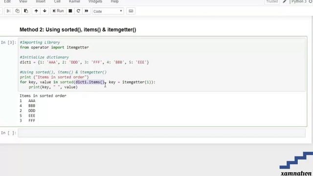Restart kernel and run all cells

coord(87,11)
